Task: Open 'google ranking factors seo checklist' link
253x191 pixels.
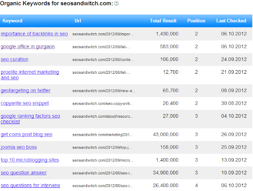Action: point(30,119)
